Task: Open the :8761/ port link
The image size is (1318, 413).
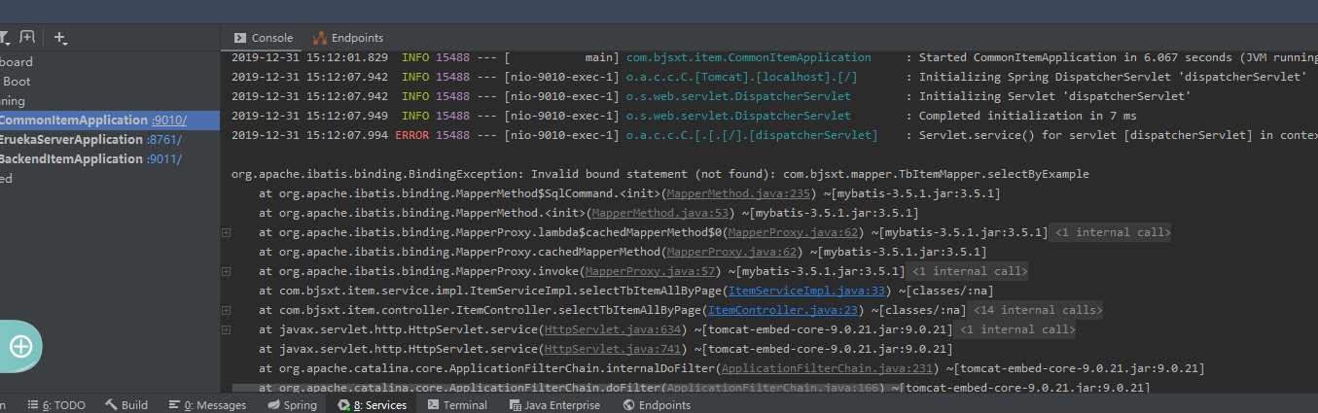Action: 163,140
